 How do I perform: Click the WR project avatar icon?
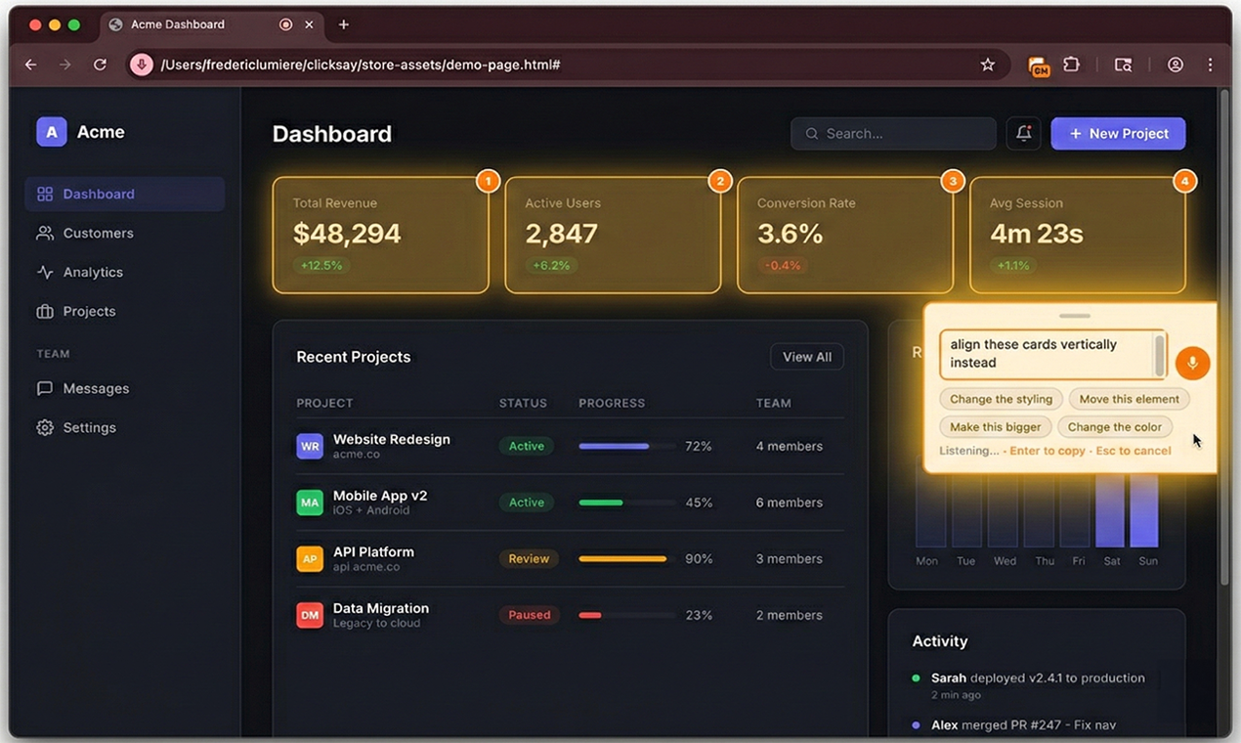[x=310, y=446]
